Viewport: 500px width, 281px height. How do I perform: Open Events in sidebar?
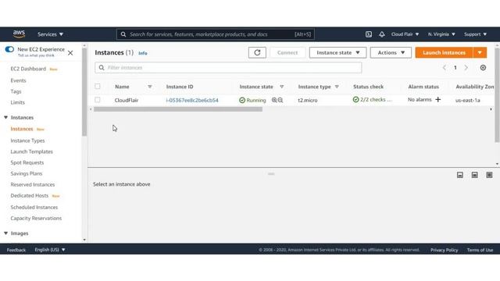(18, 80)
